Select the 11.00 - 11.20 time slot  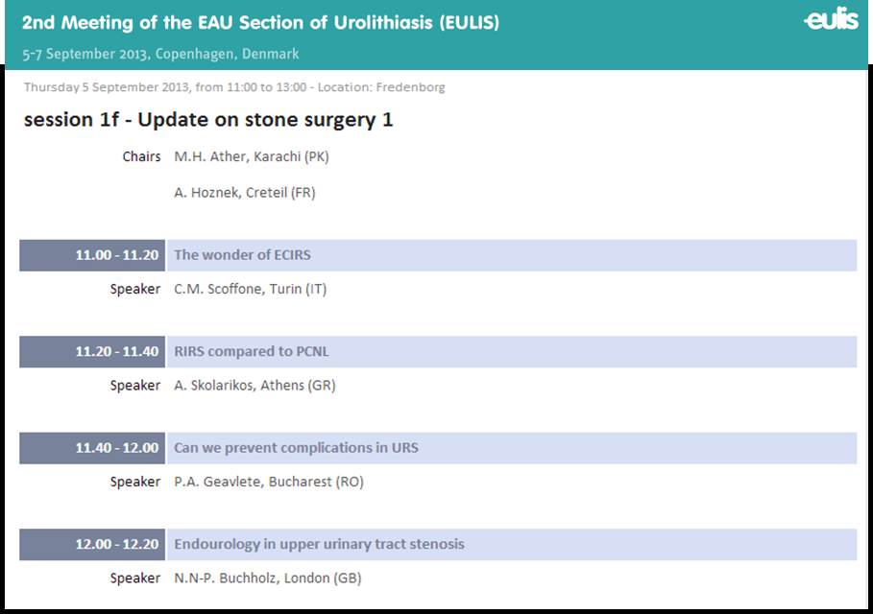(92, 255)
